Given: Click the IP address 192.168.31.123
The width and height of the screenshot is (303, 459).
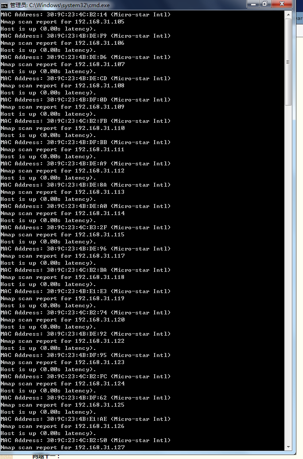Looking at the screenshot, I should 100,362.
